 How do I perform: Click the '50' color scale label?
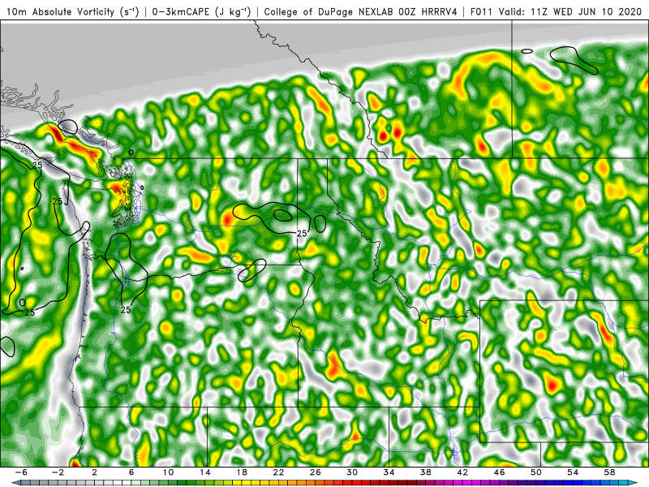point(536,472)
